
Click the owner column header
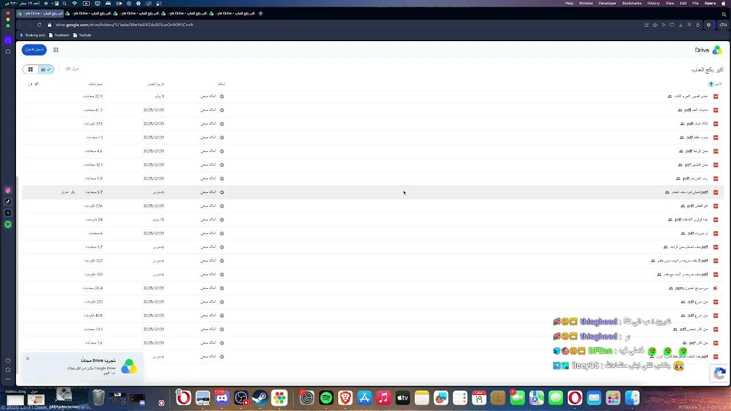pos(222,84)
